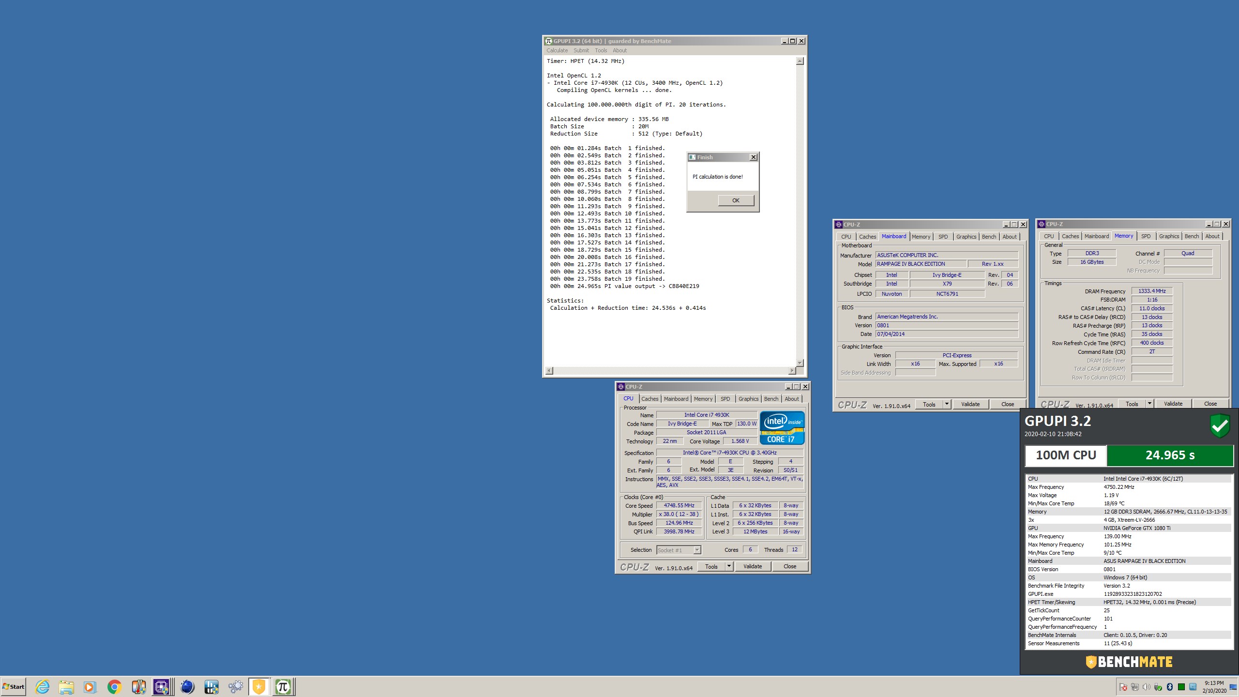Click the GPUPI vertical scrollbar up arrow
Screen dimensions: 1239x697
[x=800, y=61]
